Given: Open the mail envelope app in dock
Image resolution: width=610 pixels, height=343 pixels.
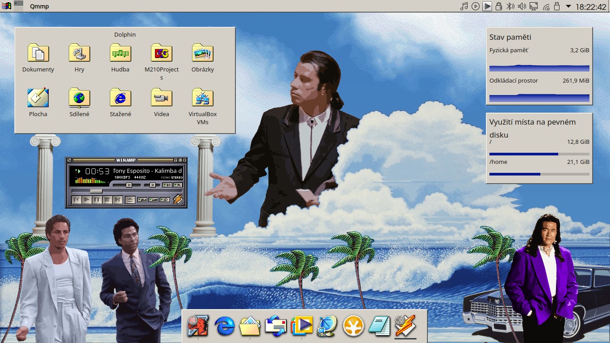Looking at the screenshot, I should 276,326.
